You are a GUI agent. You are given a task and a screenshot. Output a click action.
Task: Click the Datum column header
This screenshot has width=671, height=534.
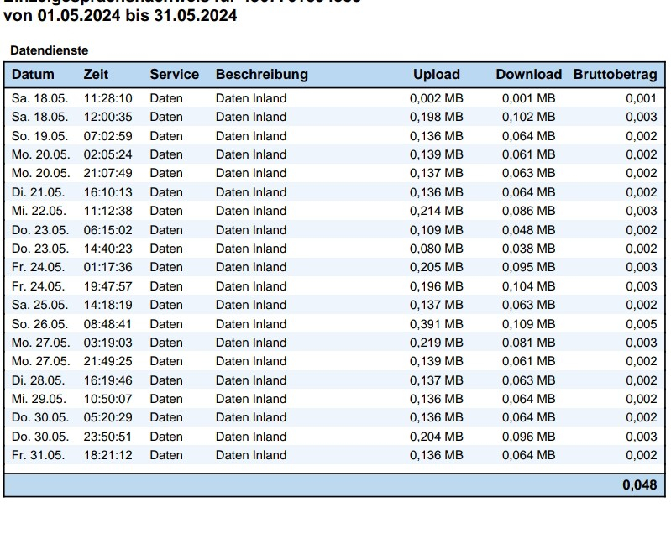pyautogui.click(x=33, y=75)
